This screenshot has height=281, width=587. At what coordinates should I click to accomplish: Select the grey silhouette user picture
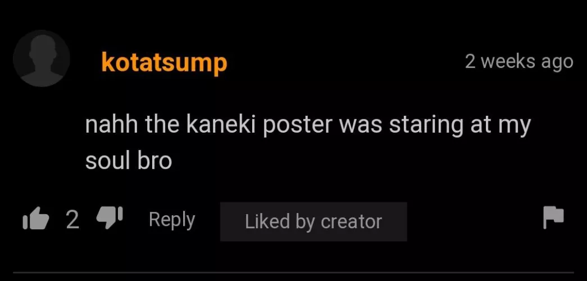pyautogui.click(x=41, y=58)
